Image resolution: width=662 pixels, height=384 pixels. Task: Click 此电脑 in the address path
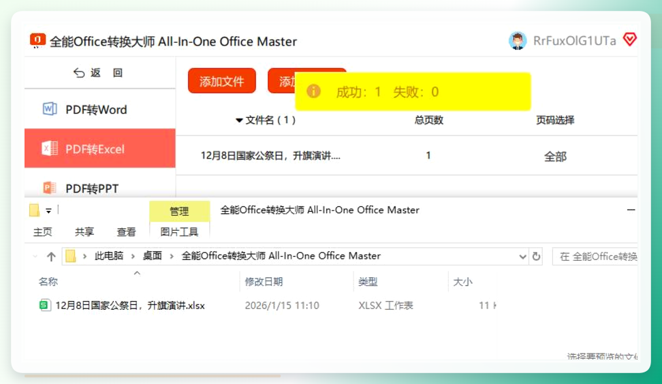pyautogui.click(x=109, y=256)
